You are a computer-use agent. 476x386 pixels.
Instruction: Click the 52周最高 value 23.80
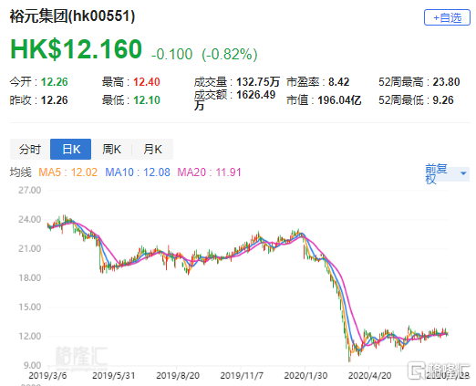coord(446,82)
